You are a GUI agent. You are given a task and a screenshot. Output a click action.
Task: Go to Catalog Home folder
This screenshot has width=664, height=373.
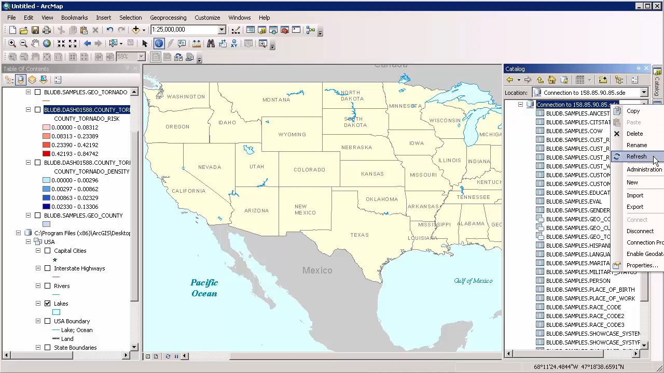(552, 80)
